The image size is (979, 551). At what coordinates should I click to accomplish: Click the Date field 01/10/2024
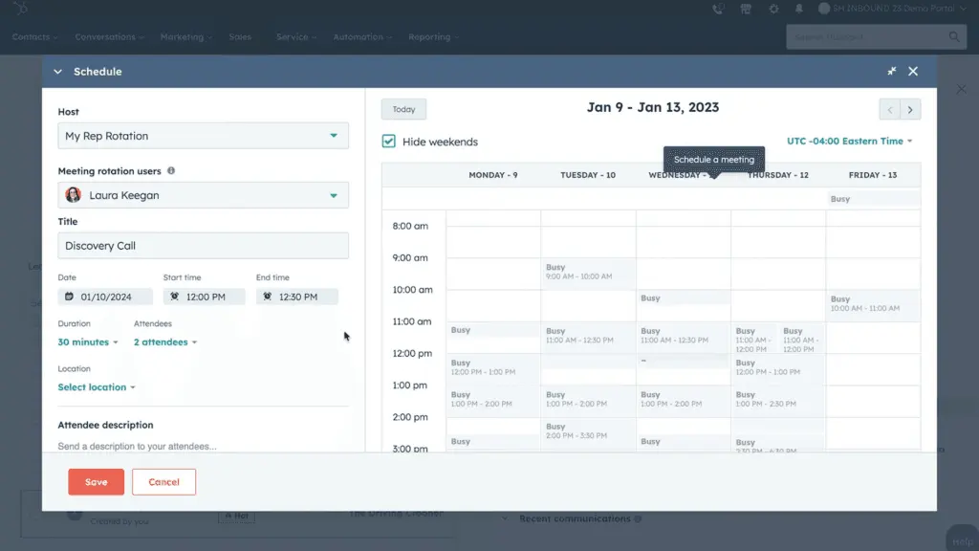coord(105,297)
